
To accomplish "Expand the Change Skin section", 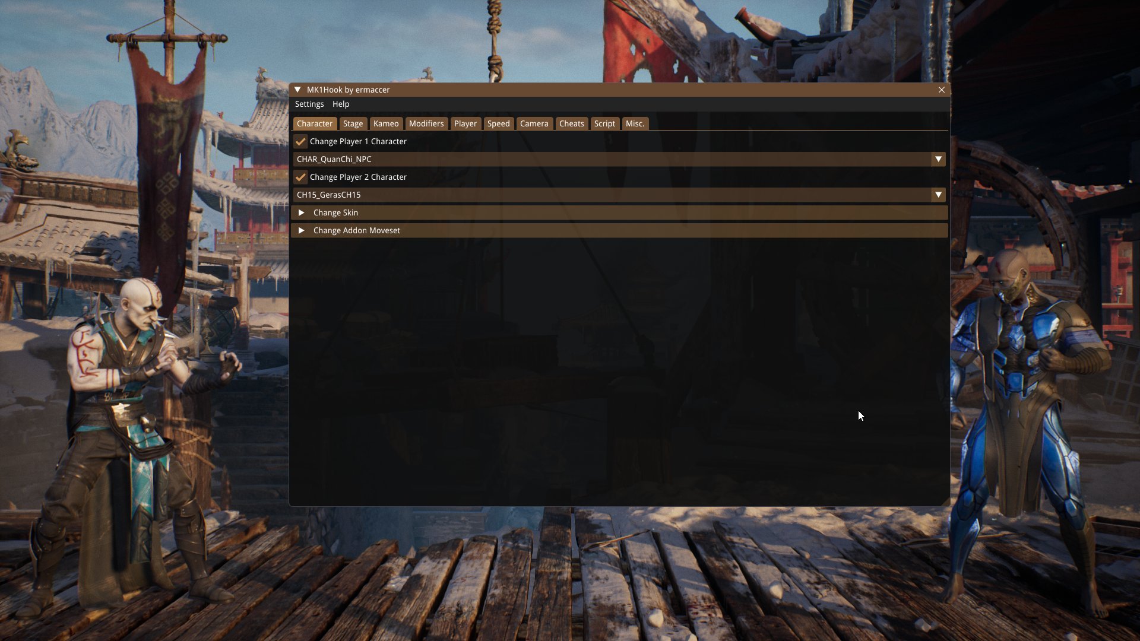I will tap(302, 212).
